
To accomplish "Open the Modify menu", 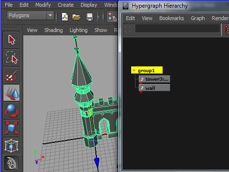I will [x=43, y=5].
